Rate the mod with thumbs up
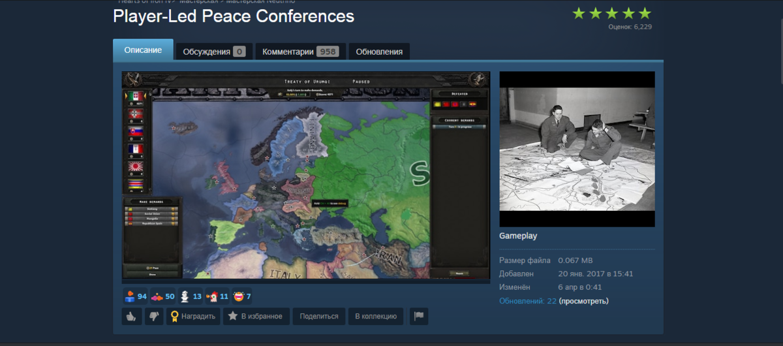Viewport: 783px width, 346px height. [x=132, y=316]
